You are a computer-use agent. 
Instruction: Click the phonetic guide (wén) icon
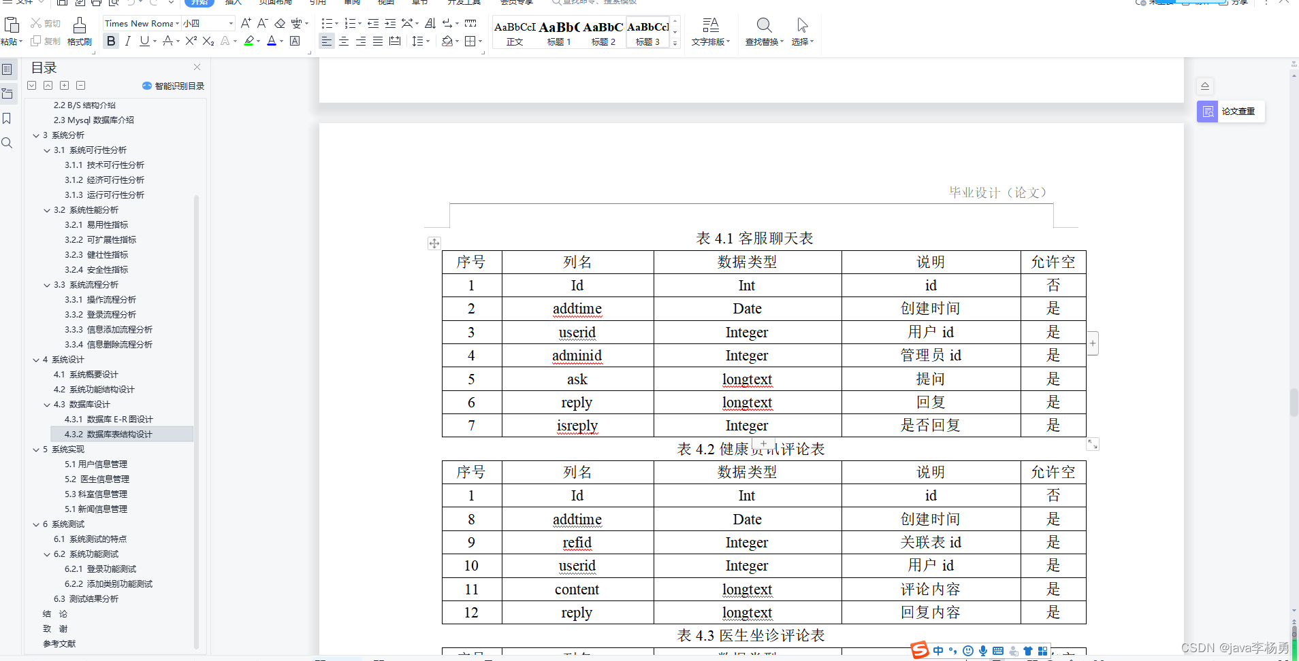[297, 24]
